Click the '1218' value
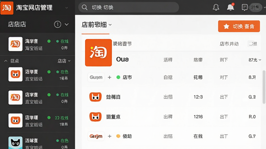 click(198, 117)
